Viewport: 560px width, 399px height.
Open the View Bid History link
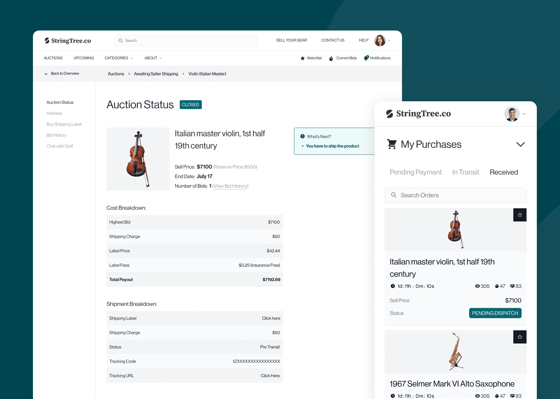231,186
